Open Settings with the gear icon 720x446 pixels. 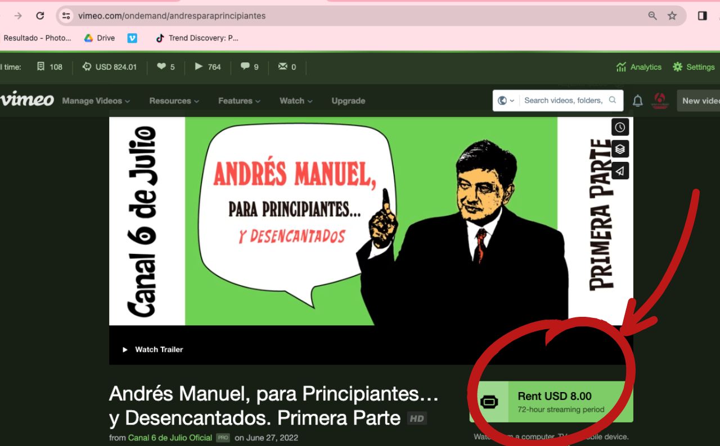[x=693, y=67]
